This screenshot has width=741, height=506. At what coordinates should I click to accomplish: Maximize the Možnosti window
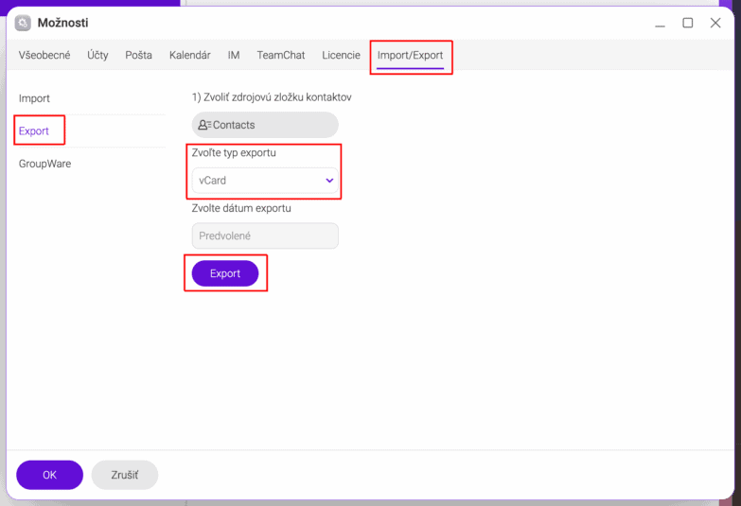(688, 23)
